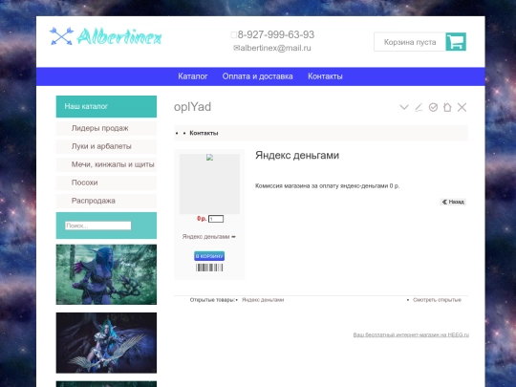This screenshot has width=516, height=387.
Task: Click the oplYad page title
Action: (192, 107)
